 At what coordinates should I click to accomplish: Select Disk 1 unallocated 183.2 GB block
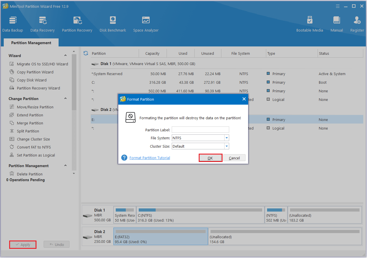(325, 215)
